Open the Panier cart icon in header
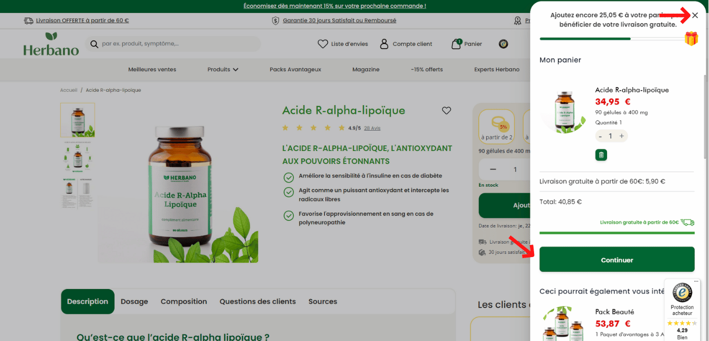 pos(456,44)
